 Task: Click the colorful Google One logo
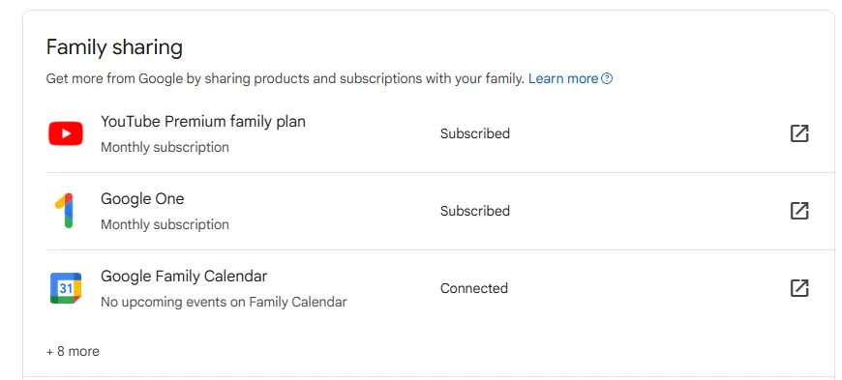pos(66,211)
